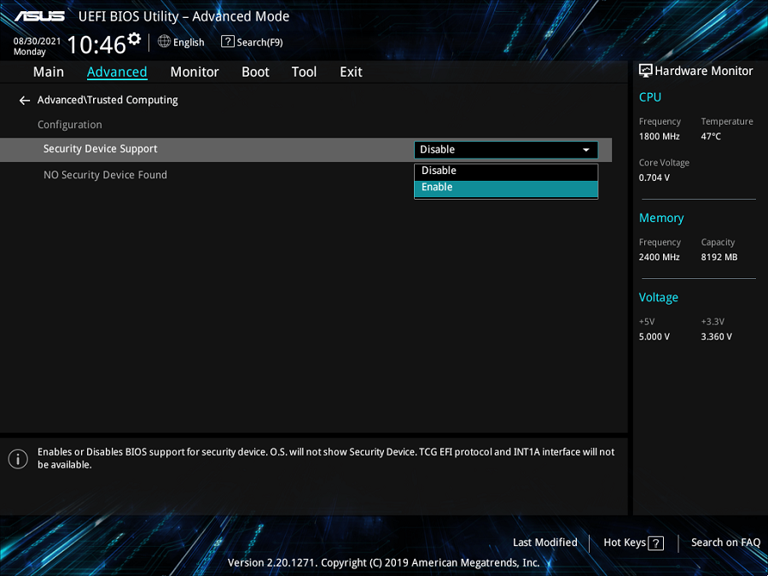
Task: Go to the Monitor tab
Action: [x=195, y=72]
